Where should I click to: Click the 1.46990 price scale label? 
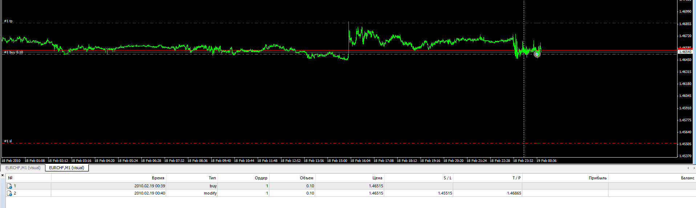point(685,12)
